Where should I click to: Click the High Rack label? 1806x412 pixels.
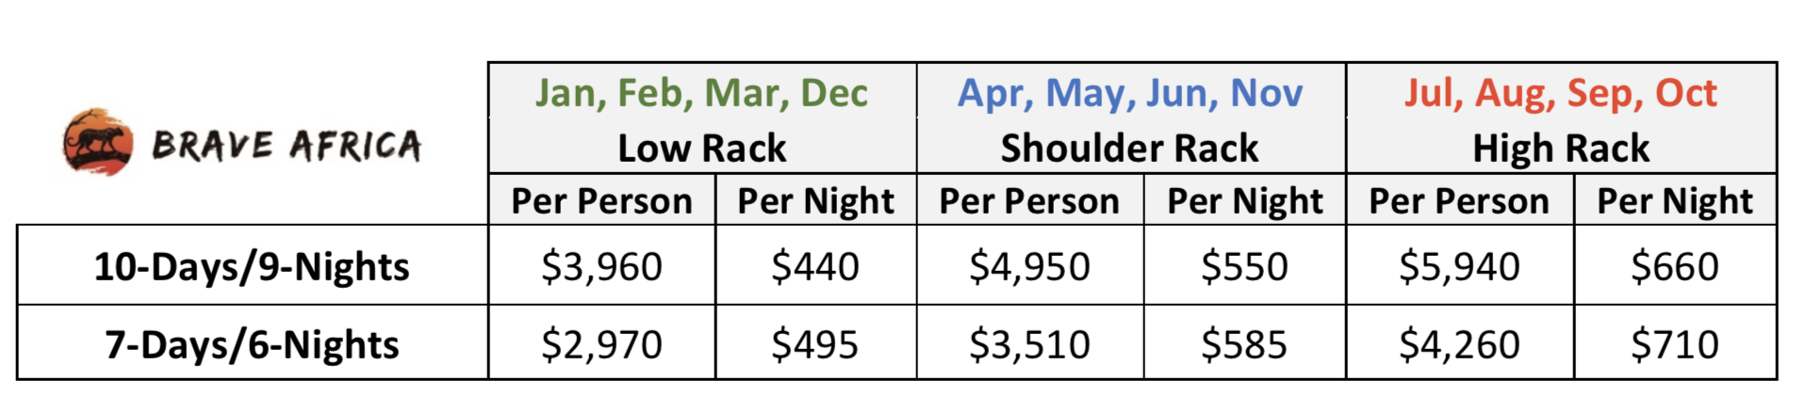[x=1561, y=149]
